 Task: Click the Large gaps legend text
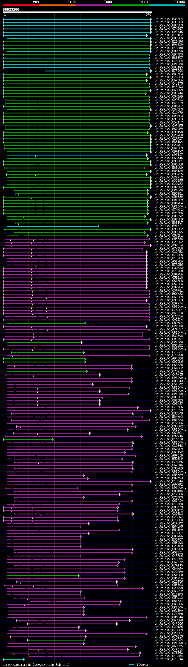point(36,664)
